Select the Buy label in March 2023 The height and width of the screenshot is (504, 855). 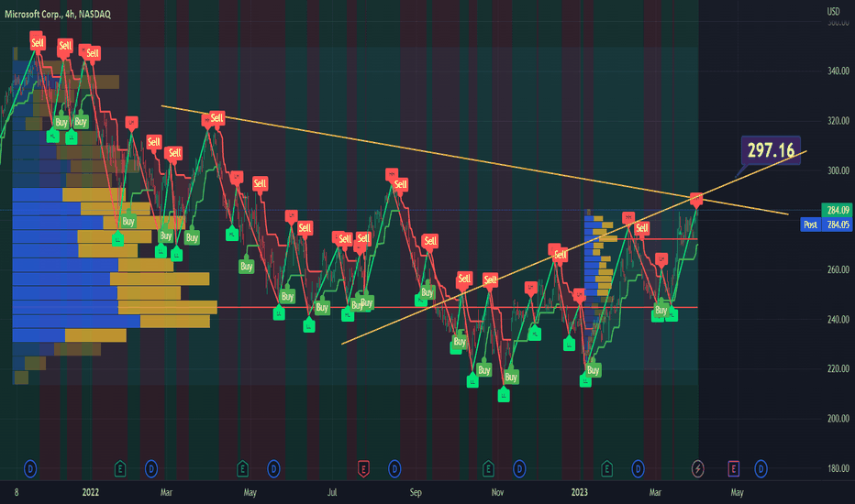661,310
